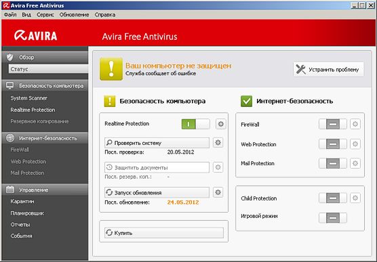Toggle the Mail Protection switch
Viewport: 377px width, 262px height.
(x=333, y=163)
